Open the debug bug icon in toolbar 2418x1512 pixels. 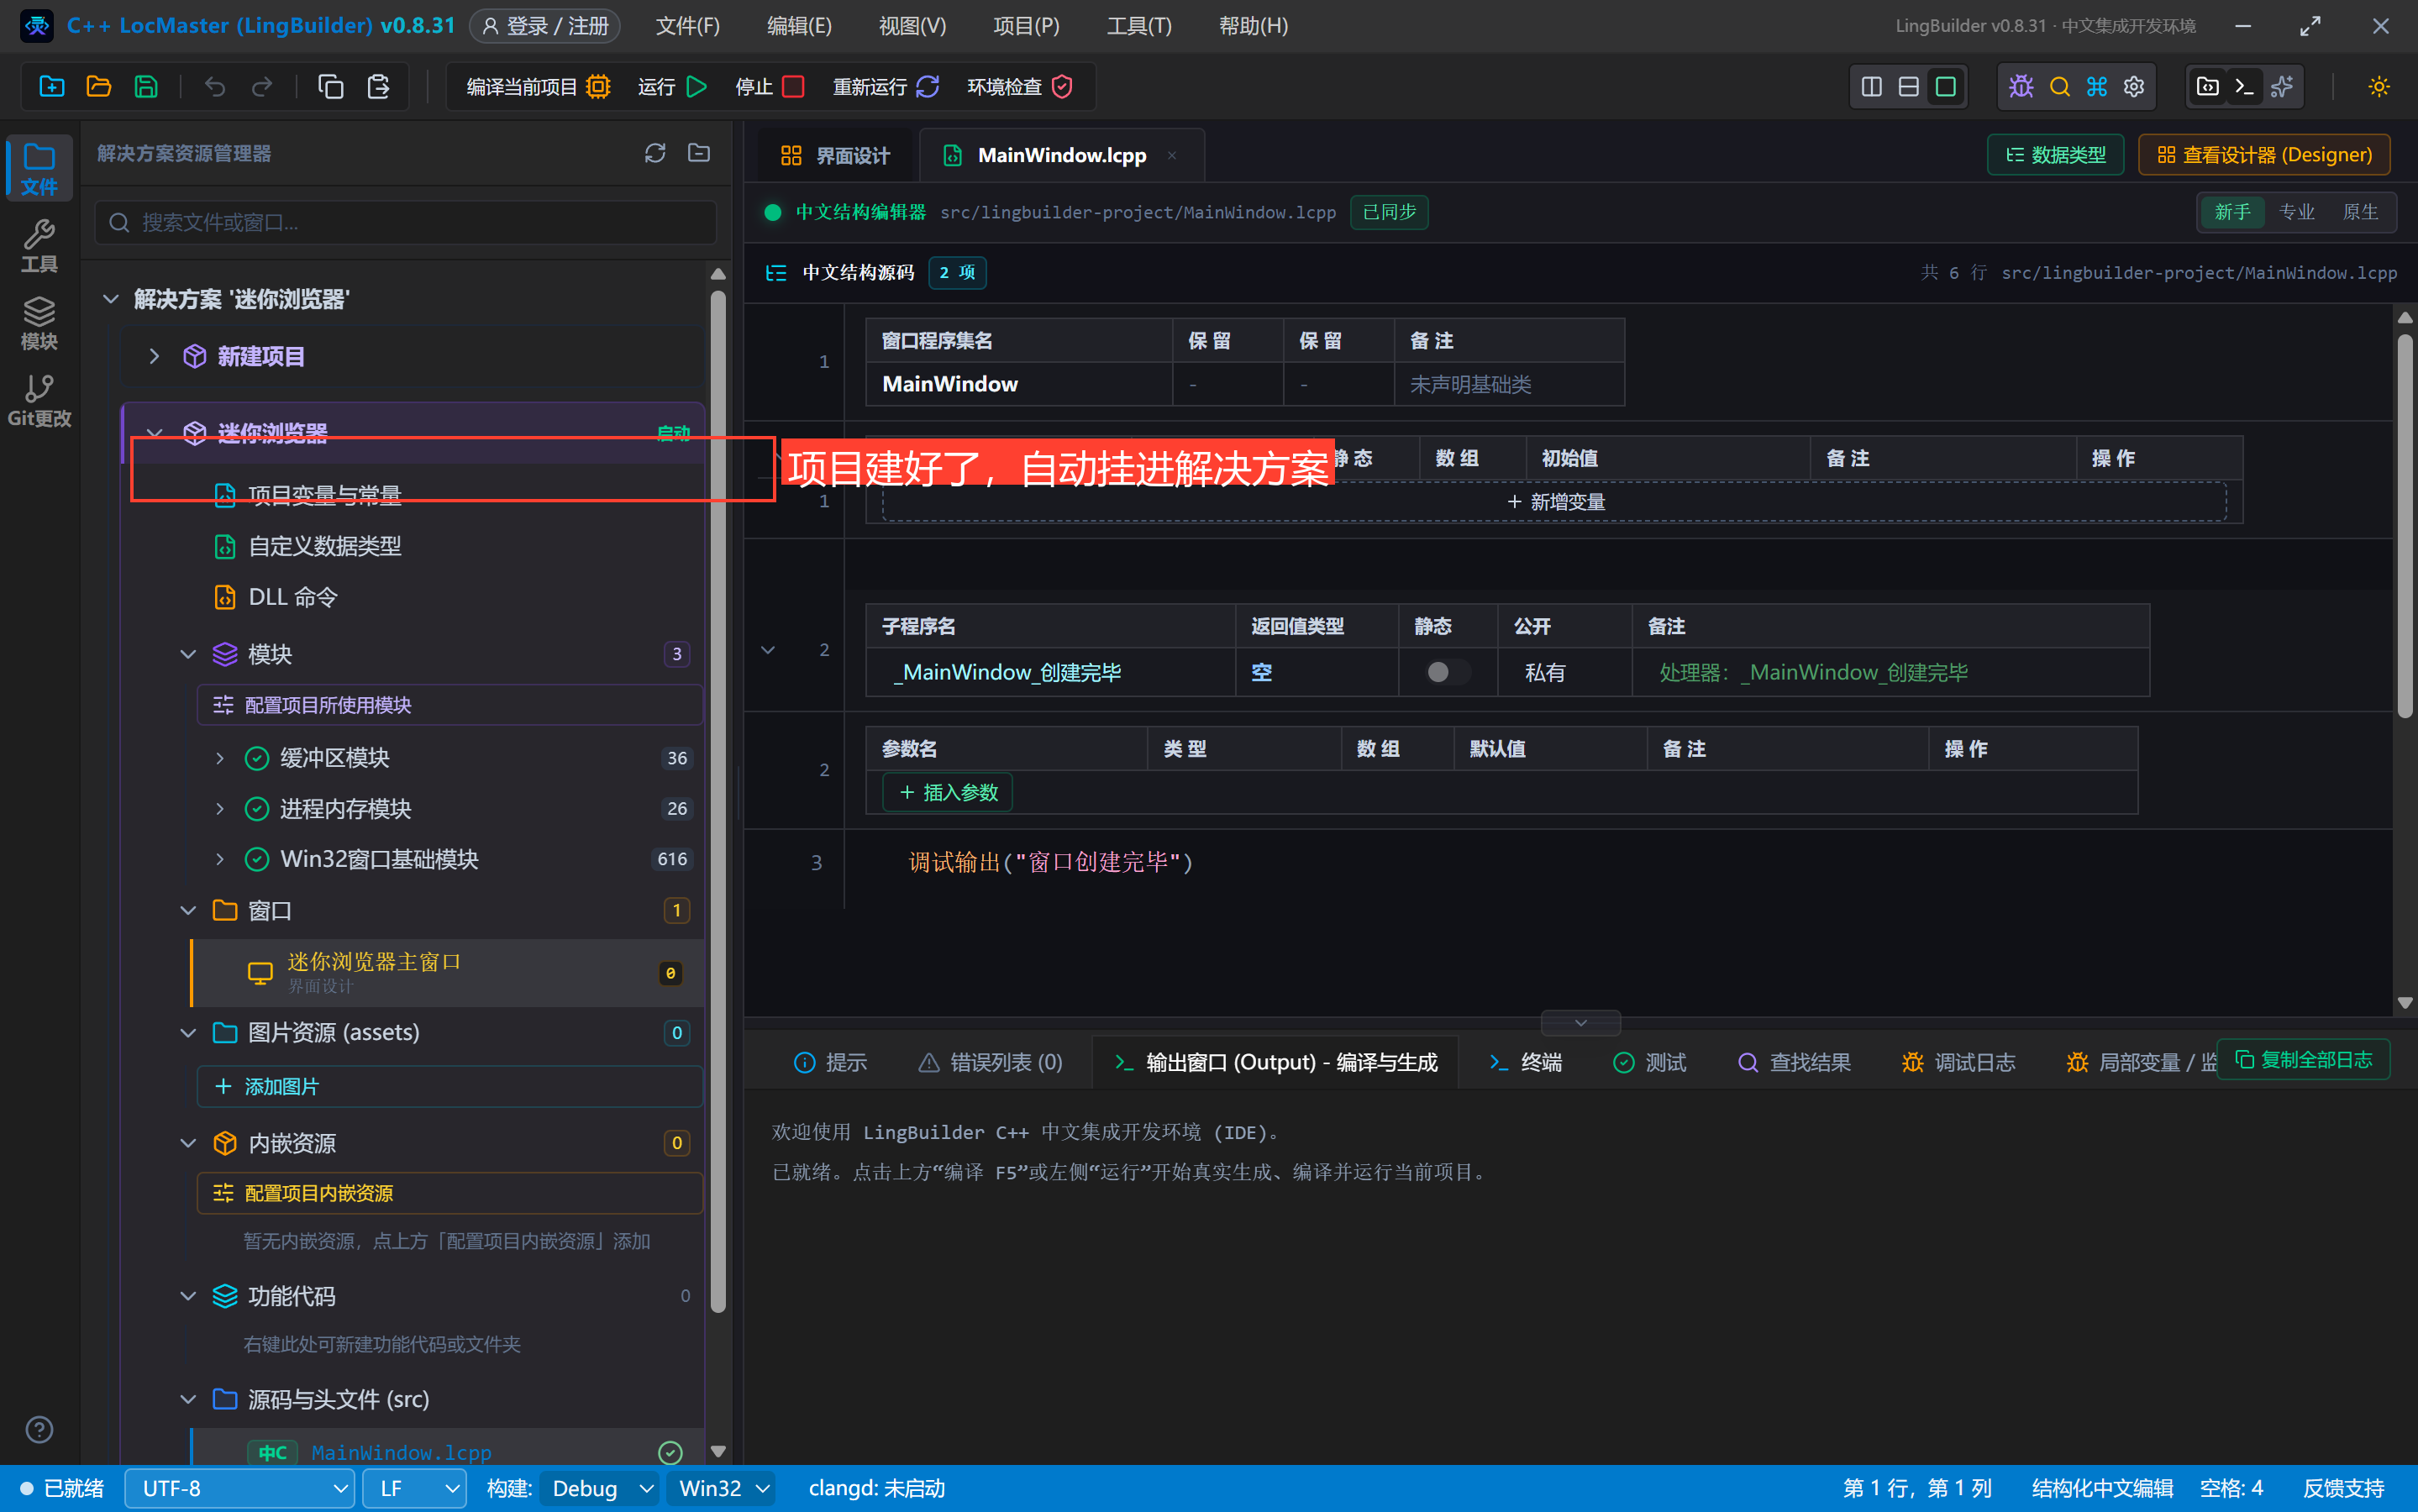[x=2021, y=87]
